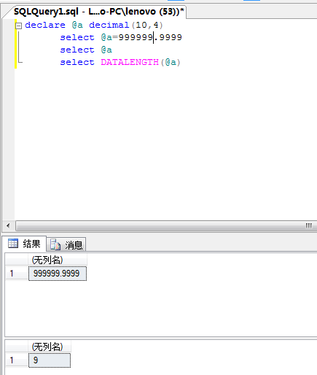Click the empty area of the query editor
The image size is (317, 375).
click(x=165, y=141)
